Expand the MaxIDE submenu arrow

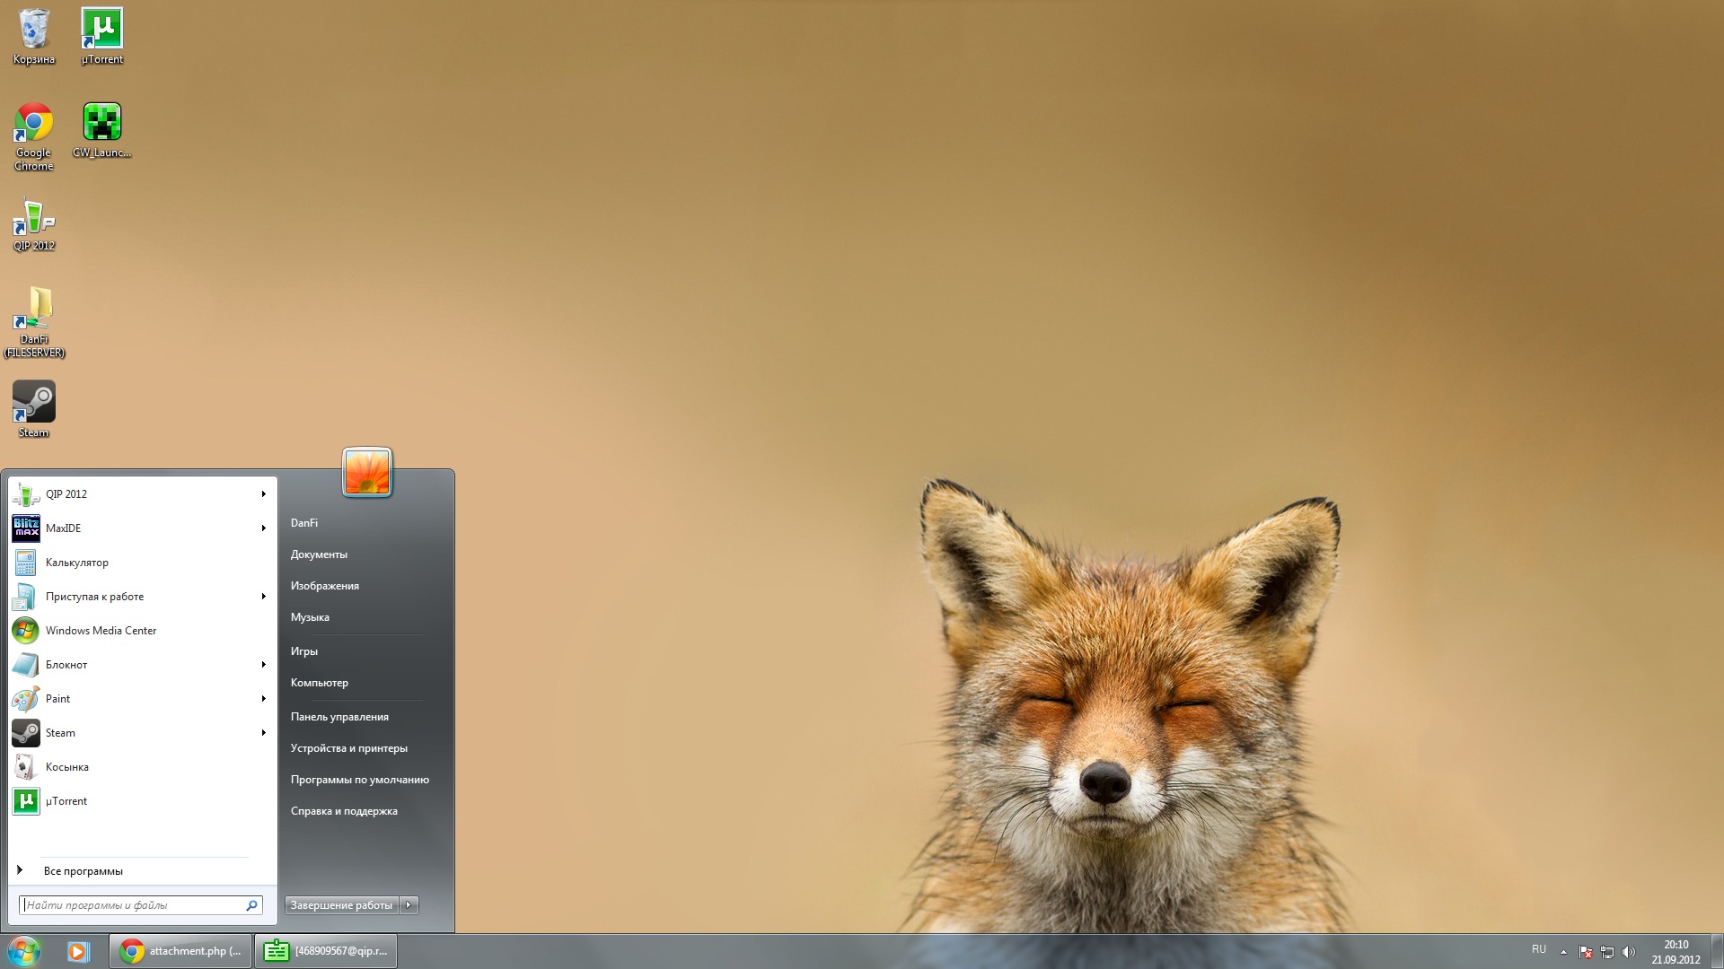263,528
